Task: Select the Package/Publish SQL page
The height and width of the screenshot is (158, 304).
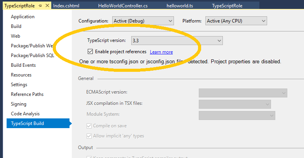Action: pyautogui.click(x=33, y=56)
